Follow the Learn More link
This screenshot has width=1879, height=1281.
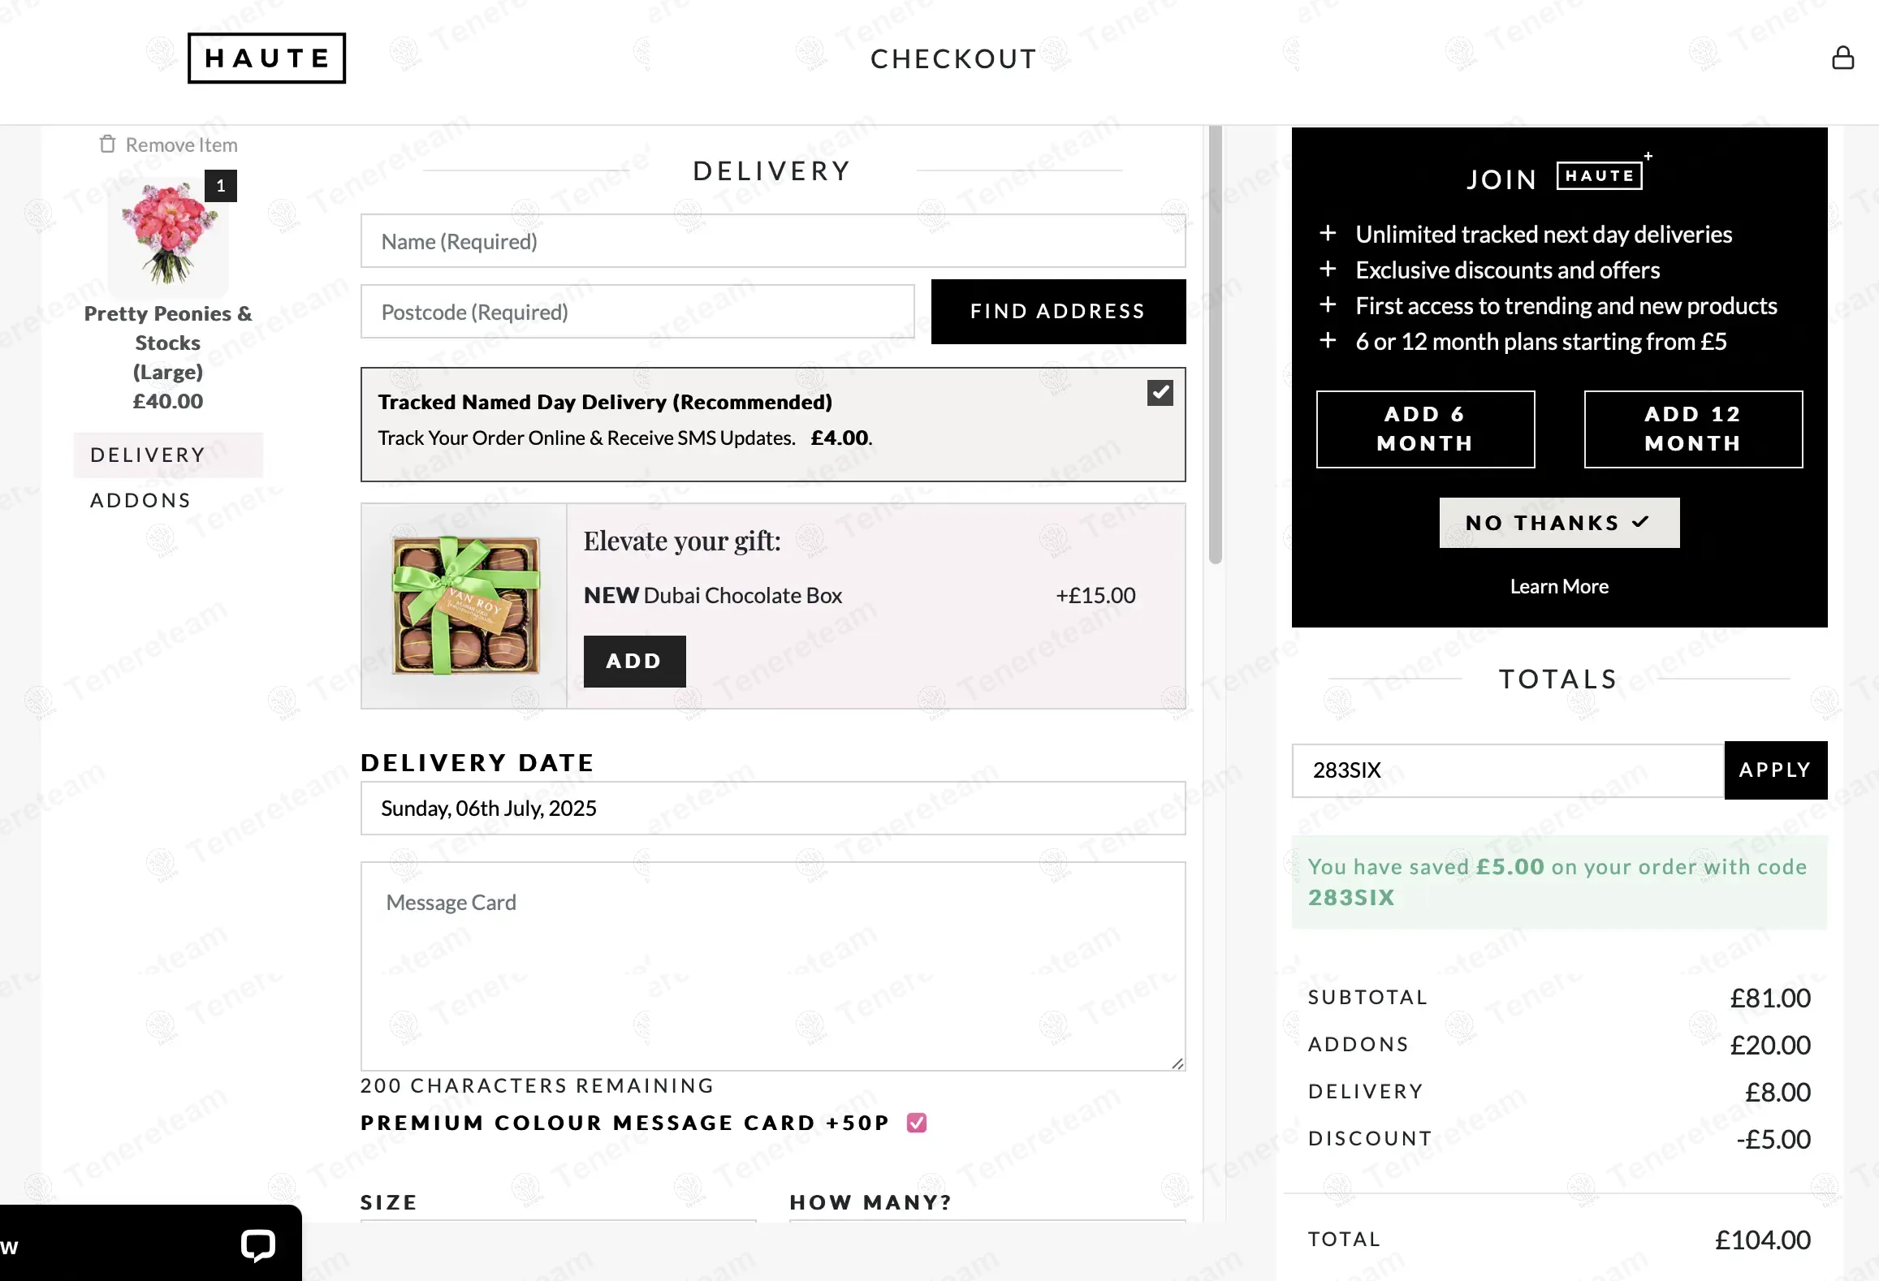(x=1559, y=587)
